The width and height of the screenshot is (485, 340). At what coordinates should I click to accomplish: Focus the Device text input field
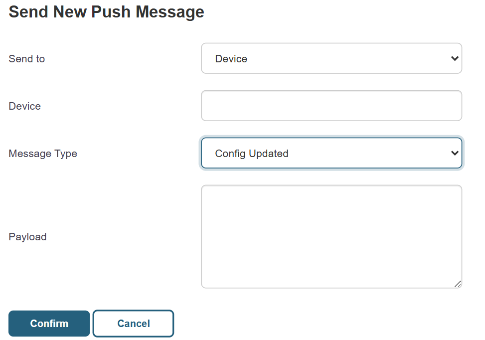point(331,106)
